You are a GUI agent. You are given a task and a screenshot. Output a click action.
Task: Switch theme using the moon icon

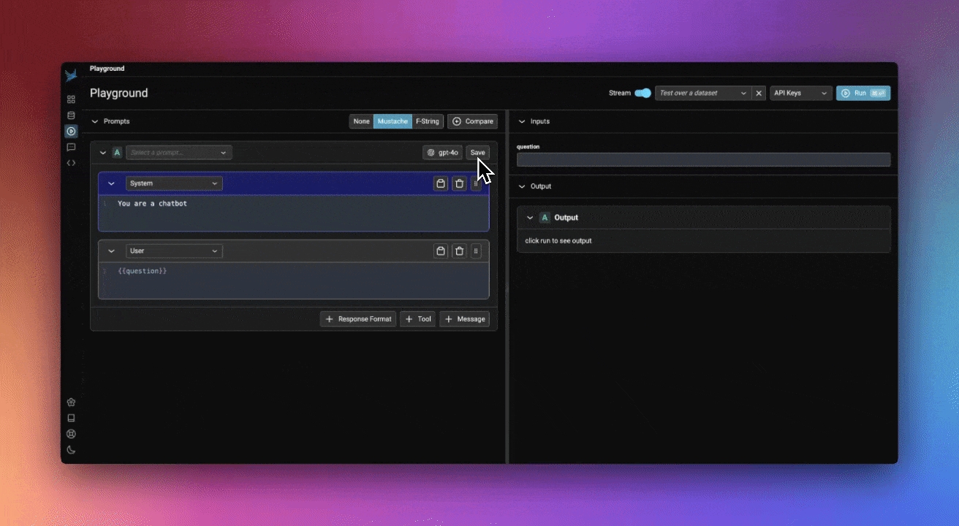point(71,450)
